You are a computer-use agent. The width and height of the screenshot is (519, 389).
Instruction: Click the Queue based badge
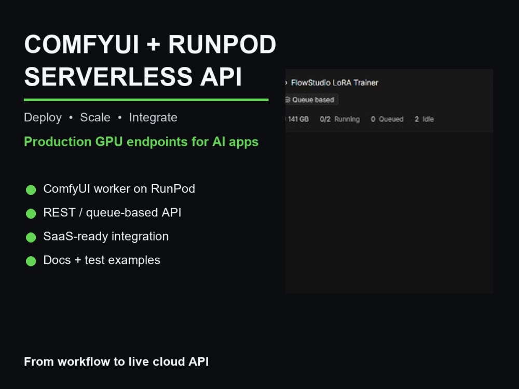click(x=311, y=100)
